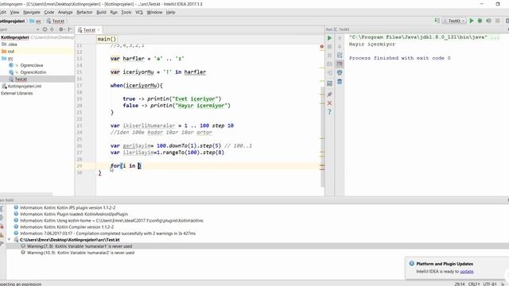Click the up arrow in Run console toolbar

[340, 38]
